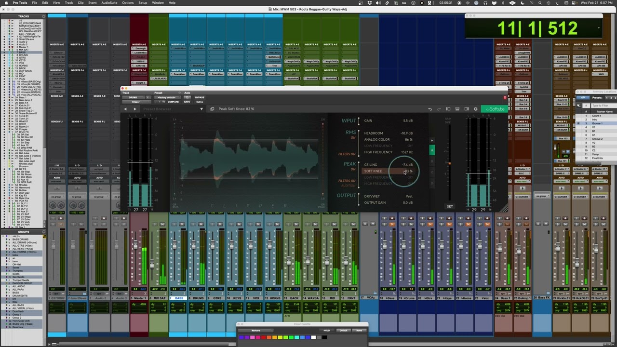617x347 pixels.
Task: Redo the Clipper parameter change
Action: pos(439,109)
